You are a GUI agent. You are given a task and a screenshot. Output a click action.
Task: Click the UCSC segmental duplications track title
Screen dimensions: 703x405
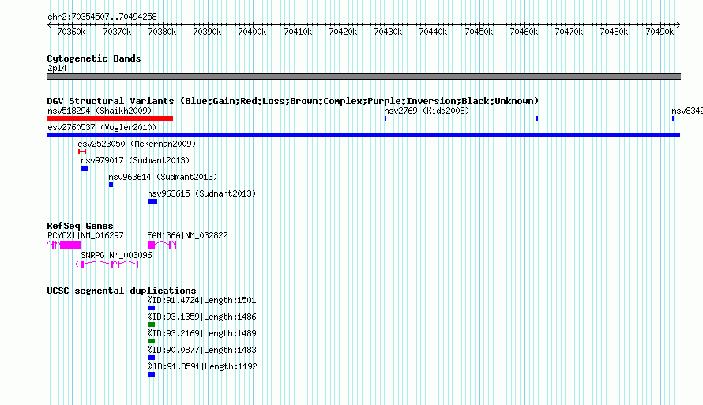coord(122,291)
